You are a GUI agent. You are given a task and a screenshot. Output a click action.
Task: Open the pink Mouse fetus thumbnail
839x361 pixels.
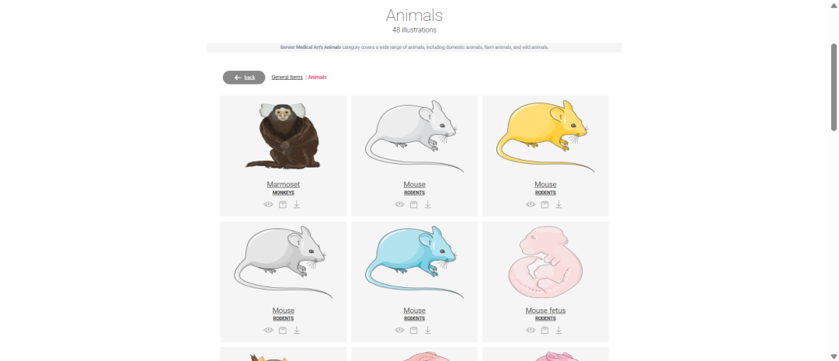[x=545, y=262]
